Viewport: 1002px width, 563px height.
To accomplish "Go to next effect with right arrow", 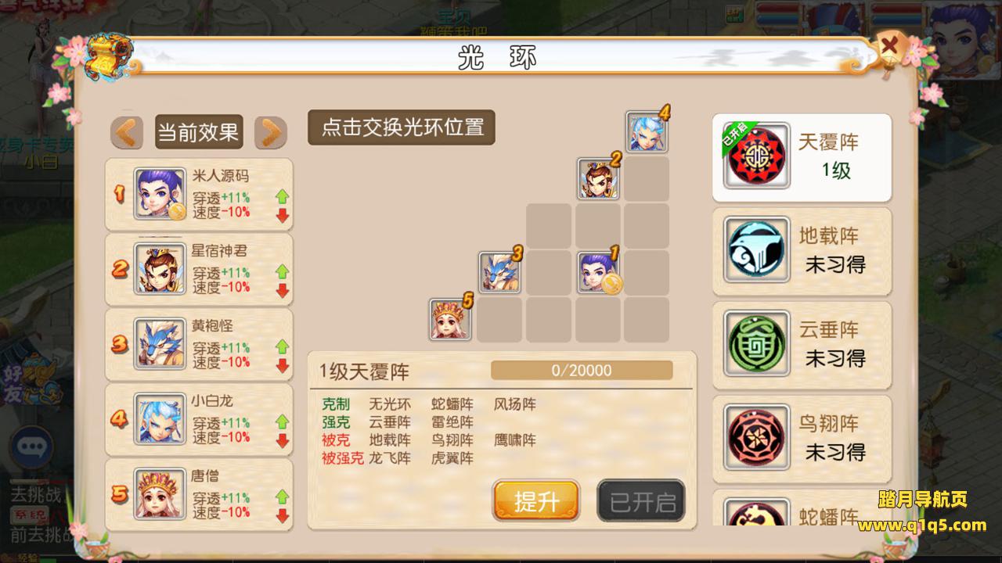I will pyautogui.click(x=271, y=132).
